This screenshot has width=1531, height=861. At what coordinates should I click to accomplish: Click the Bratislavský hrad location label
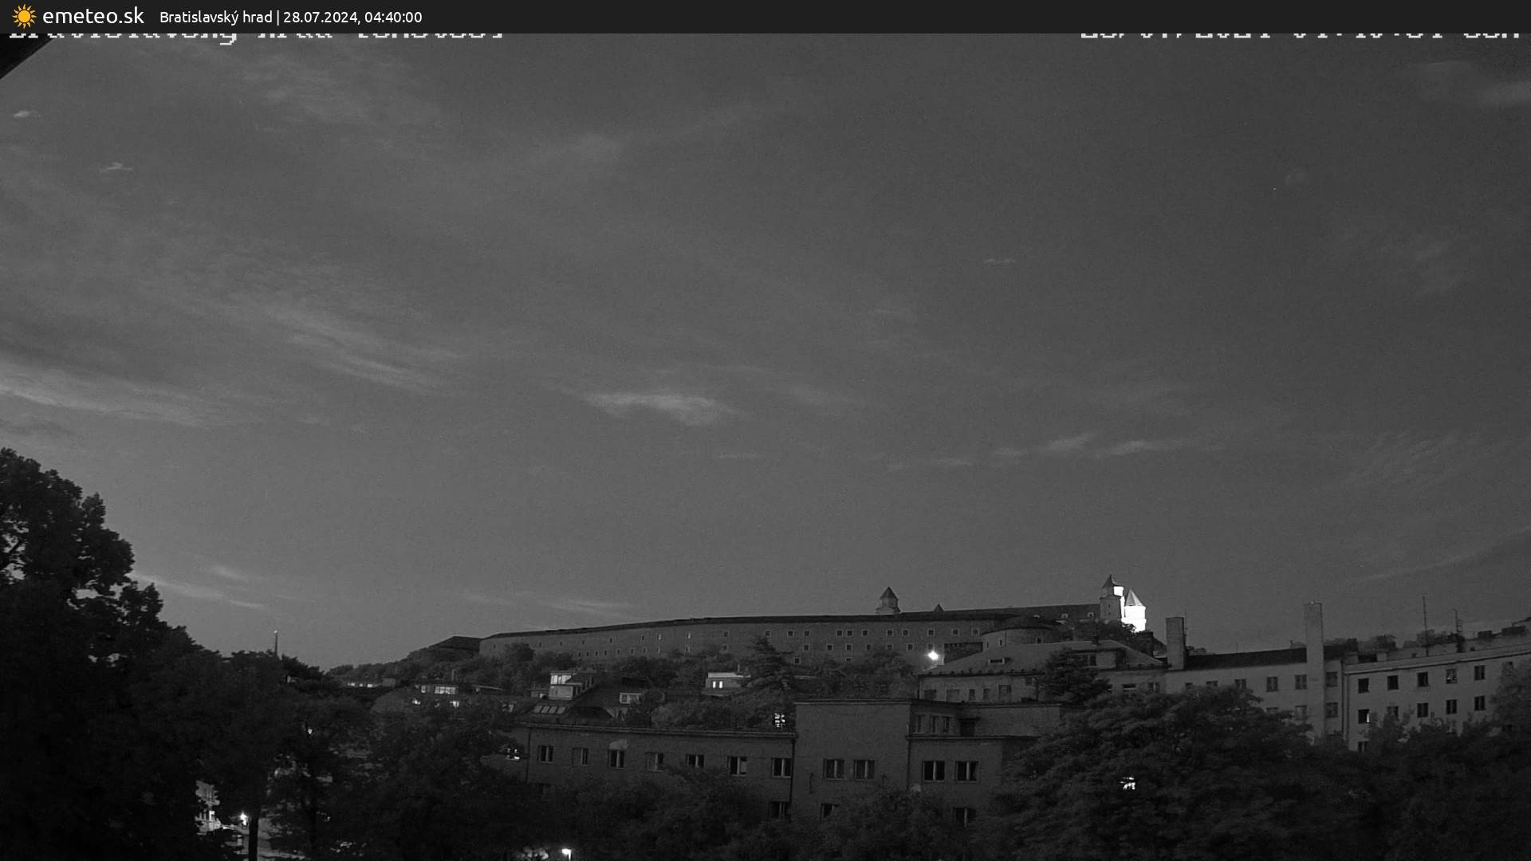click(x=215, y=17)
